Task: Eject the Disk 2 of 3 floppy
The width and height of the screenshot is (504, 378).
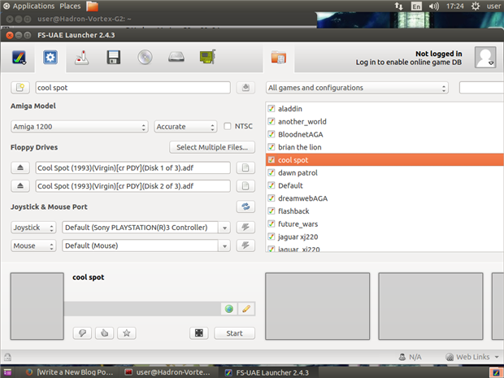Action: (20, 186)
